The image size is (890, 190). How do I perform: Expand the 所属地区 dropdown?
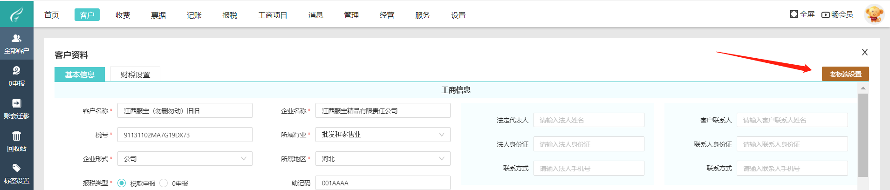click(441, 159)
